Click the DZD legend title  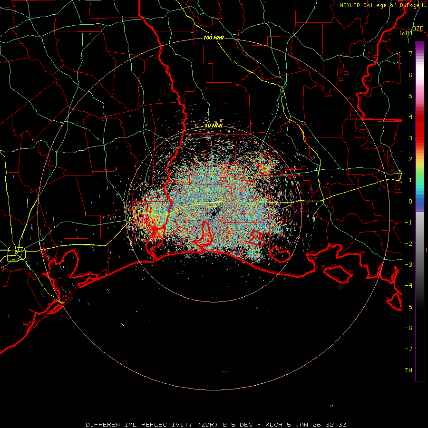(418, 29)
